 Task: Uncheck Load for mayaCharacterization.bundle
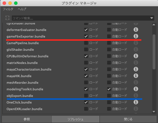pos(86,69)
